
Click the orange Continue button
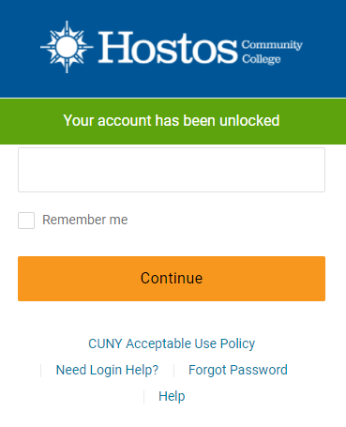[172, 279]
